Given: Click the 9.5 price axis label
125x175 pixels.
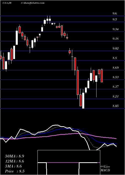Looking at the screenshot, I should coord(115,19).
